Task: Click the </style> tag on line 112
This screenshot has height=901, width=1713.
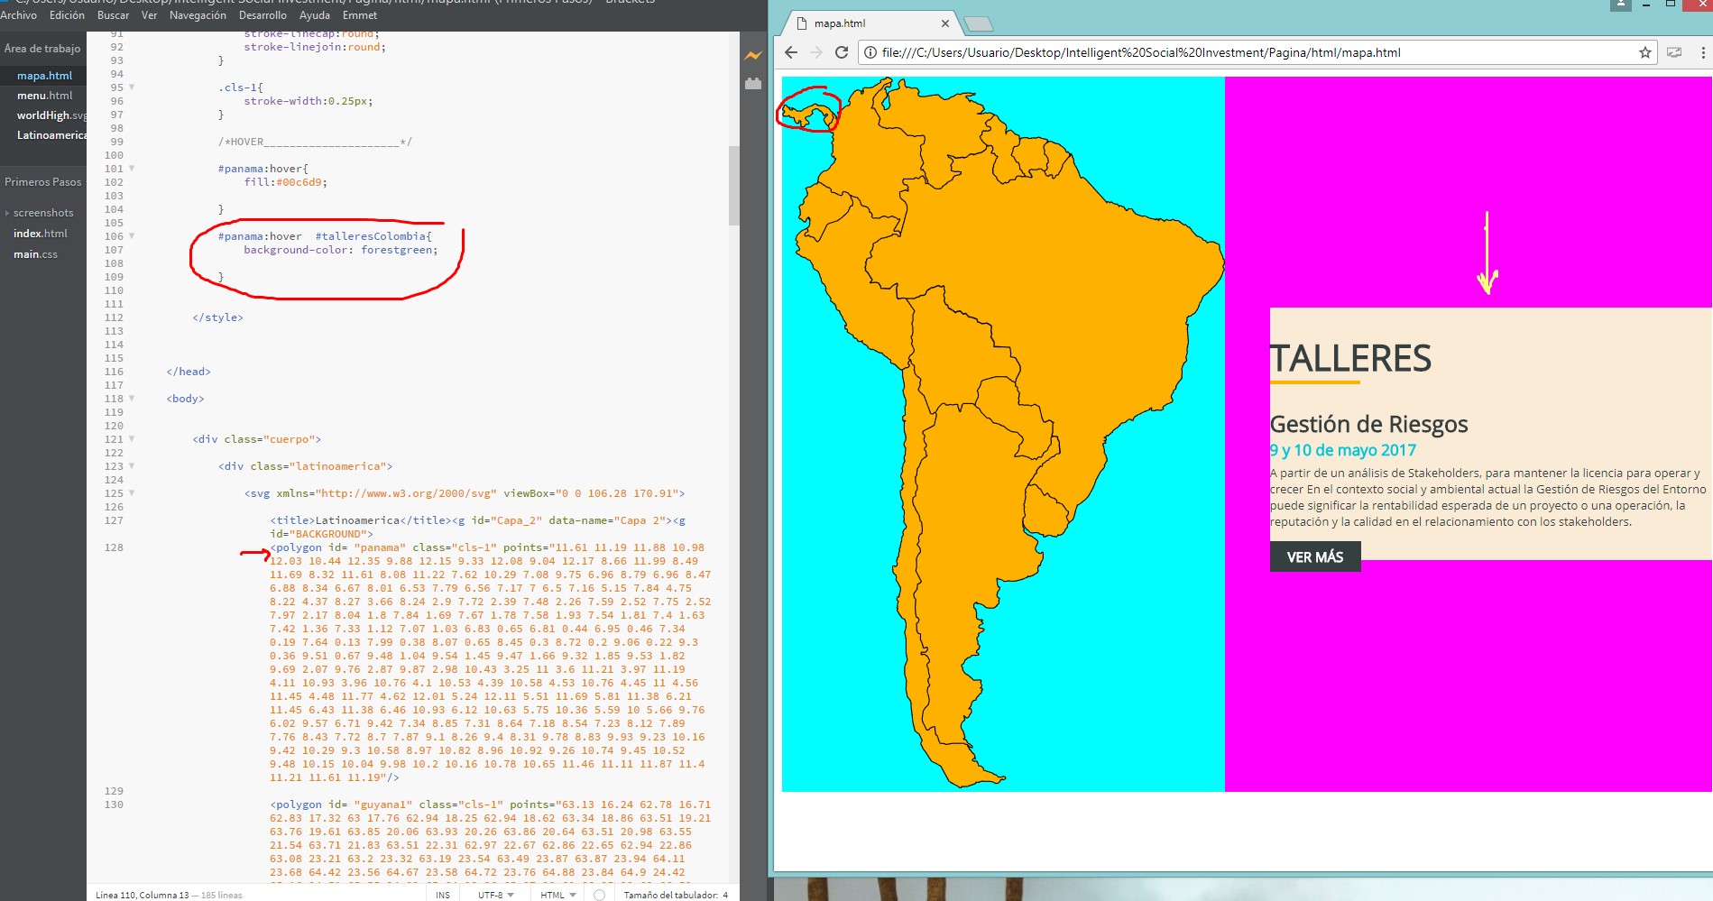Action: point(217,317)
